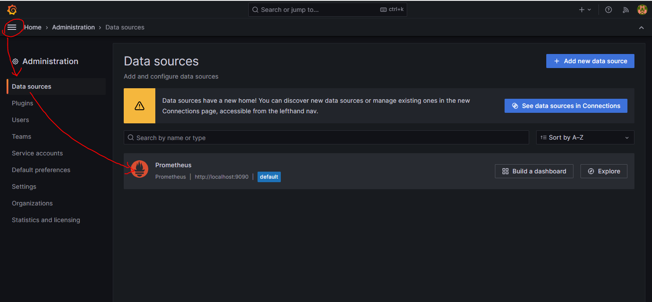Viewport: 652px width, 302px height.
Task: Focus Search by name or type field
Action: (326, 137)
